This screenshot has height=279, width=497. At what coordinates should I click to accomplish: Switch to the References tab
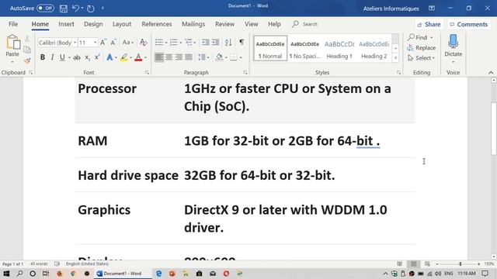(x=157, y=24)
